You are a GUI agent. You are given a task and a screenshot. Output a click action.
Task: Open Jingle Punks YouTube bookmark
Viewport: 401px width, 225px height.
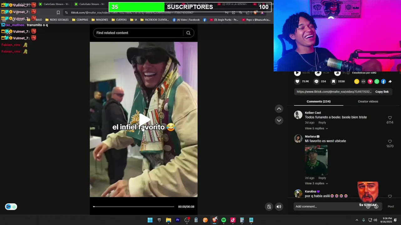[224, 20]
